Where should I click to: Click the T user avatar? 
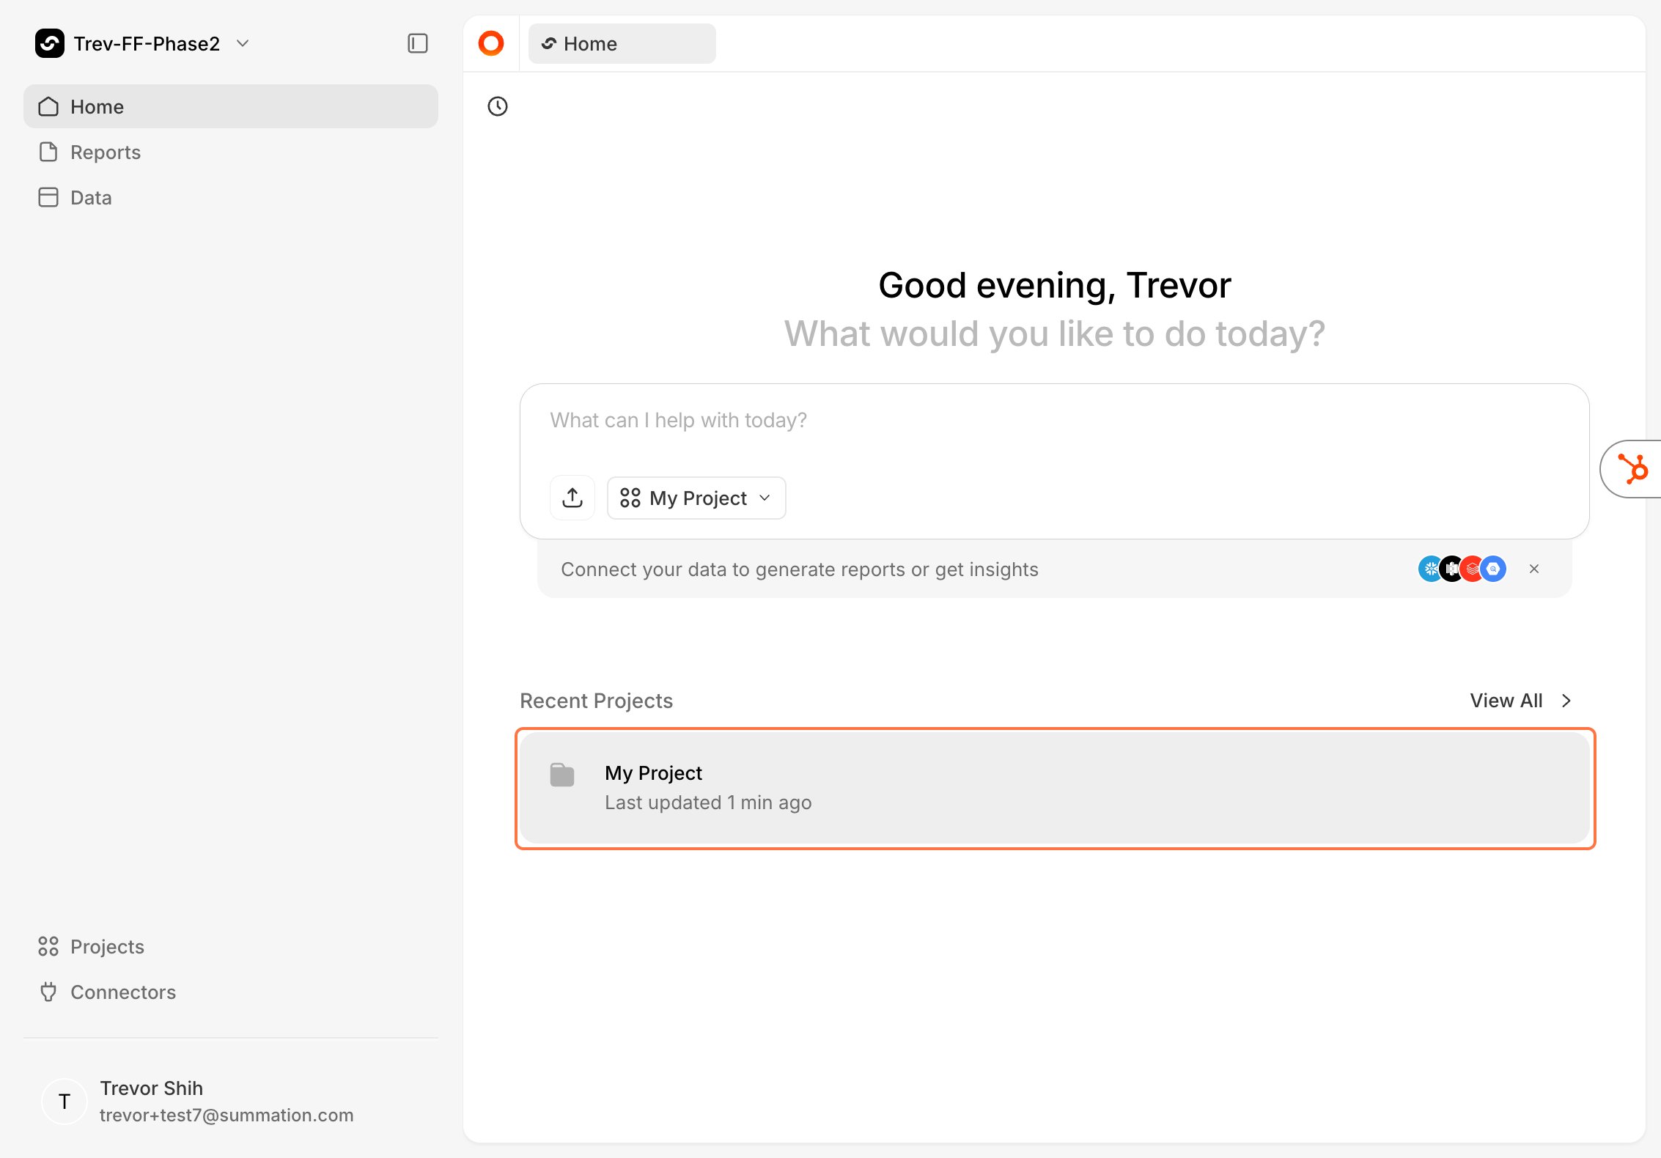coord(65,1102)
